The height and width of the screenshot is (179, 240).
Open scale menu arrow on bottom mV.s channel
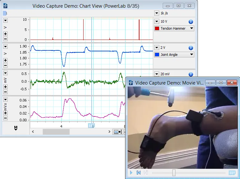pos(5,99)
